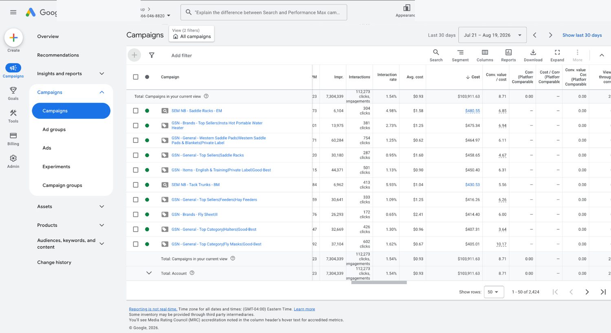Image resolution: width=611 pixels, height=333 pixels.
Task: Open the Columns chooser
Action: click(485, 55)
